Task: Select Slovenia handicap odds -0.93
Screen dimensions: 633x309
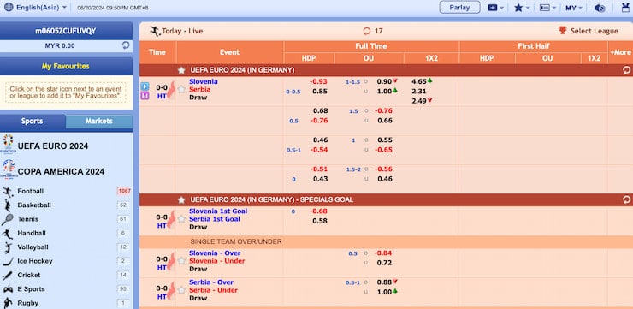Action: click(x=318, y=81)
